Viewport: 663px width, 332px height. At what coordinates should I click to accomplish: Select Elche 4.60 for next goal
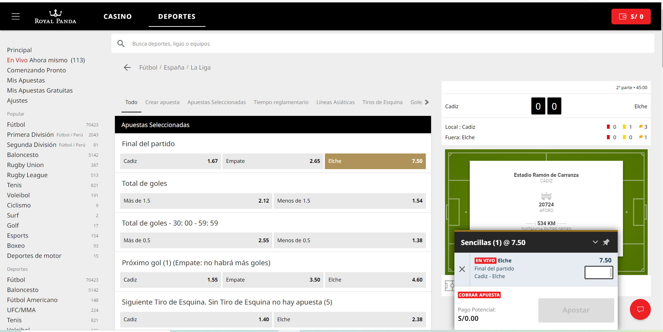375,280
